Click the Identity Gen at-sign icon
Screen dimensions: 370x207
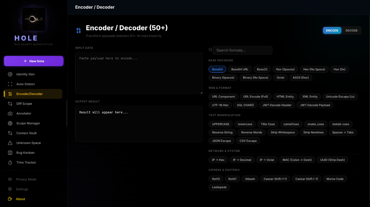click(10, 74)
